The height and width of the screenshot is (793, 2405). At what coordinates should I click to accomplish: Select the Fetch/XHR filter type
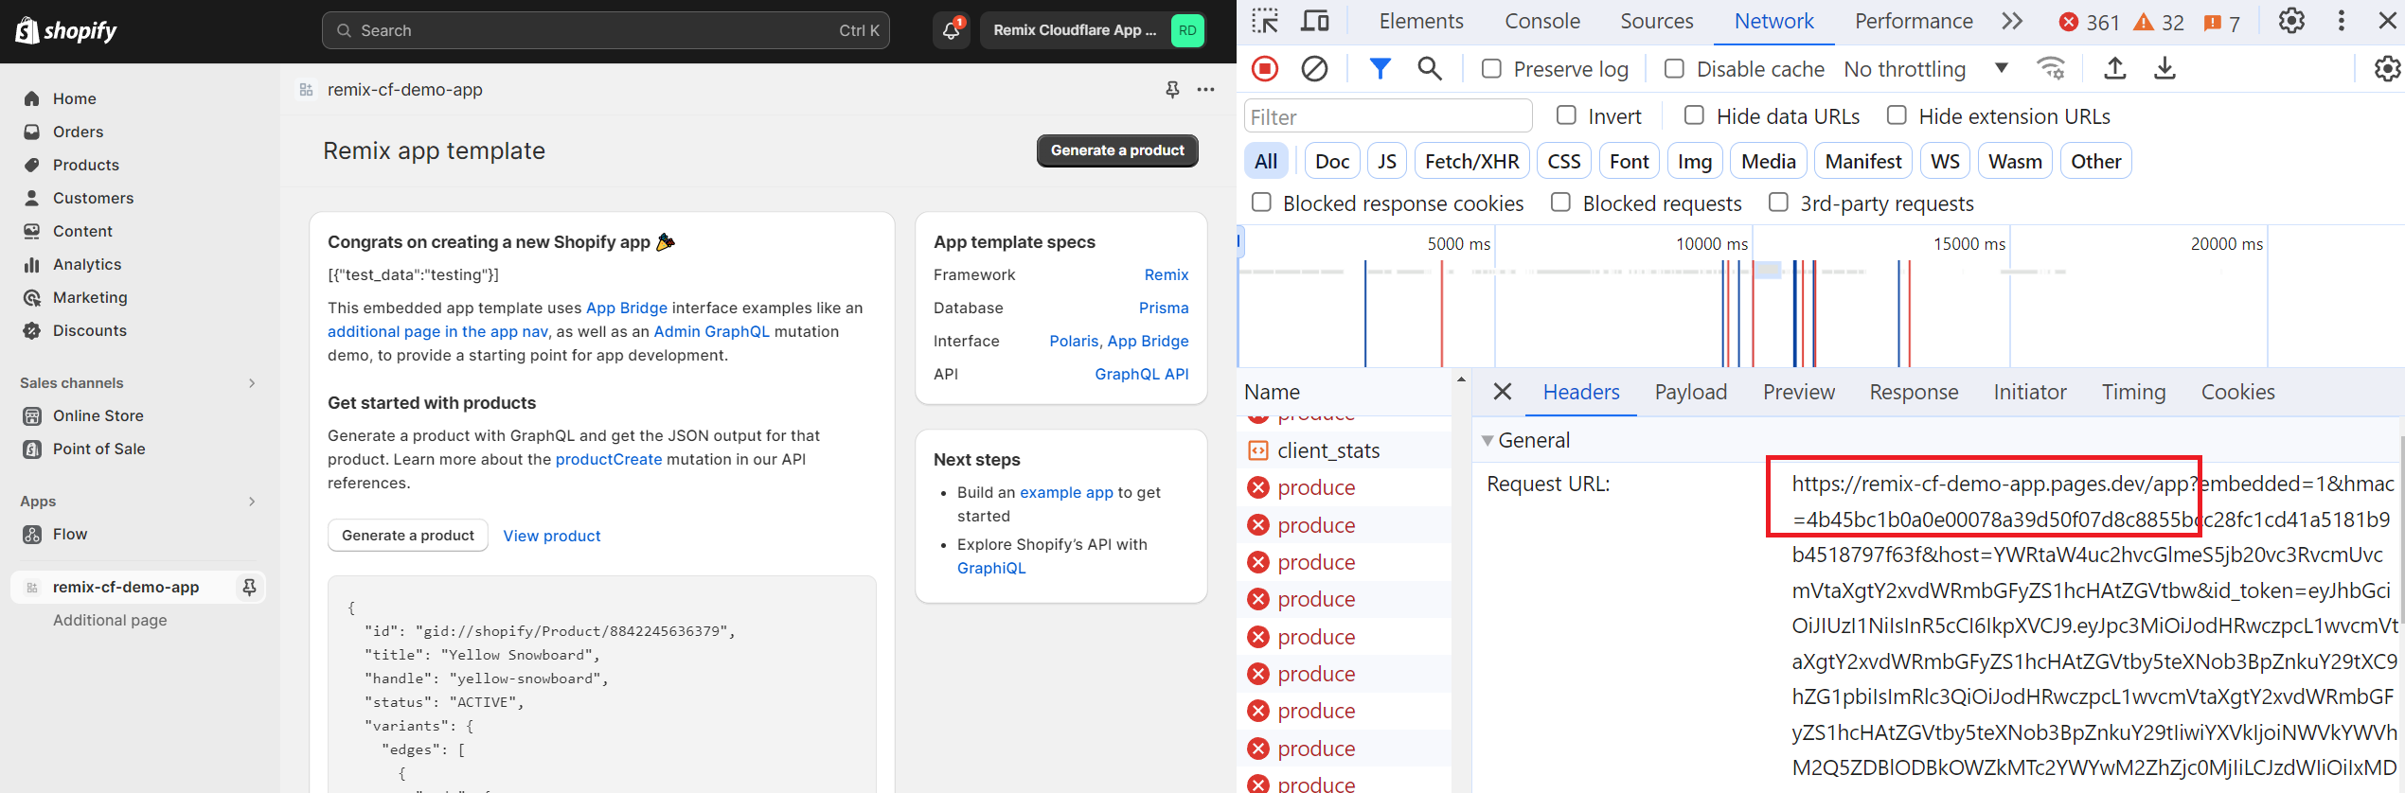coord(1471,161)
